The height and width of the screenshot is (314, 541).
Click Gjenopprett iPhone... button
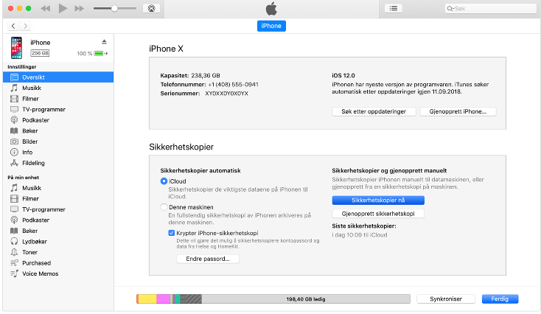[x=458, y=111]
